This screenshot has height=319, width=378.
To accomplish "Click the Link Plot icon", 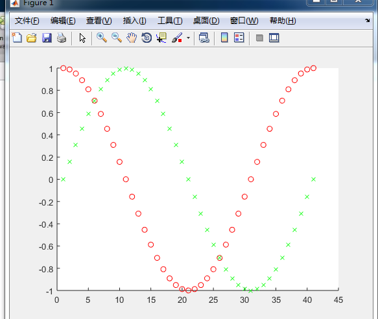I will [x=204, y=38].
